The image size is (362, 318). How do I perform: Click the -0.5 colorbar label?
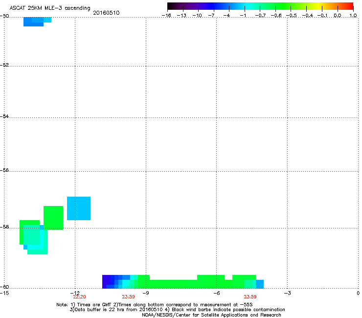292,16
